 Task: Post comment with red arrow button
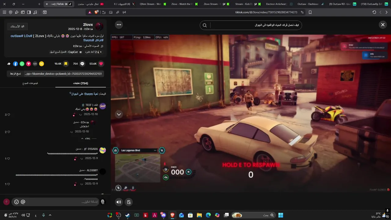point(6,202)
